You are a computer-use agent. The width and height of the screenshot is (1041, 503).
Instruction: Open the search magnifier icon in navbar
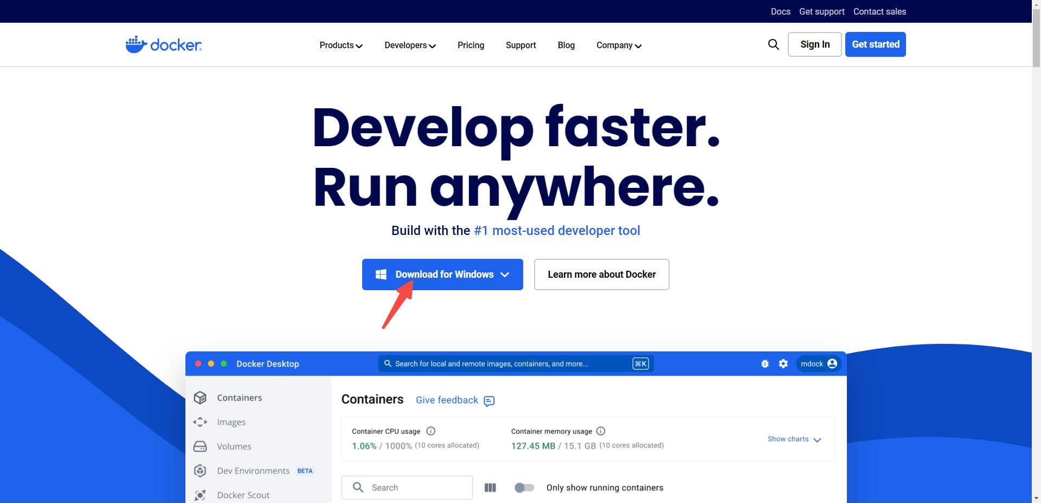click(773, 44)
